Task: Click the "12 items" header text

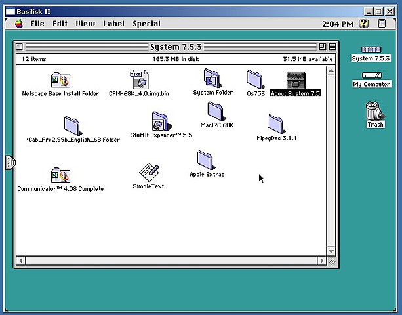Action: pos(34,59)
